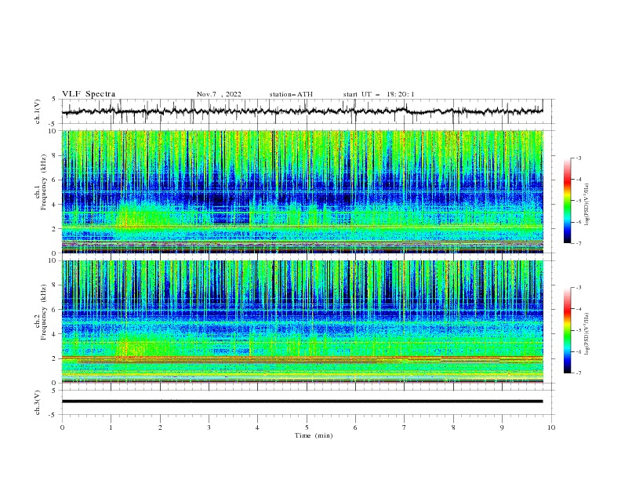Image resolution: width=621 pixels, height=480 pixels.
Task: Click the "-5" tick on ch.2 colorbar
Action: click(x=578, y=330)
